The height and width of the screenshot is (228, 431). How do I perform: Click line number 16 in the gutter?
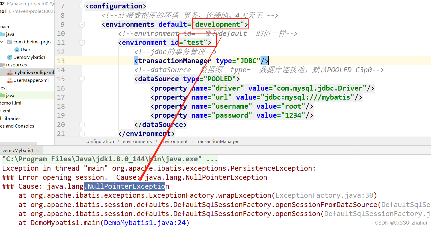click(61, 88)
